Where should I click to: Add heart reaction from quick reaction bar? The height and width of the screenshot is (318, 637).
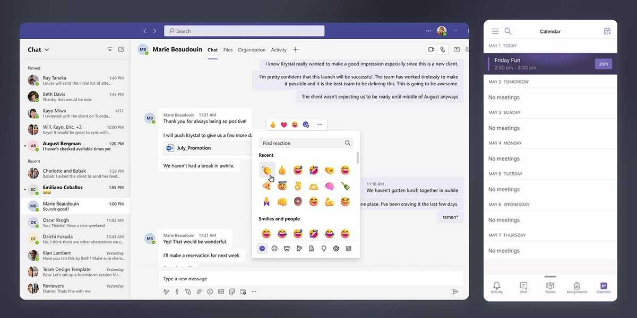(x=284, y=125)
